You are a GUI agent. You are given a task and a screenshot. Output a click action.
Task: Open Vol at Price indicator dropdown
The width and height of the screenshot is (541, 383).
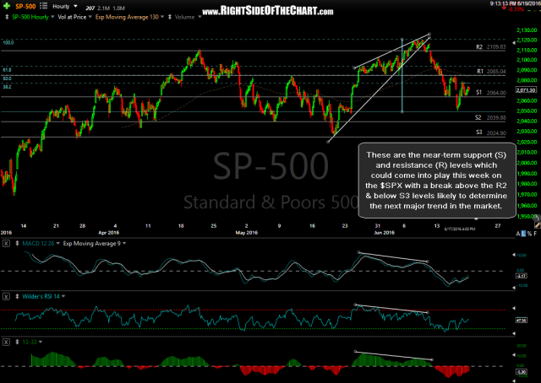pyautogui.click(x=90, y=17)
